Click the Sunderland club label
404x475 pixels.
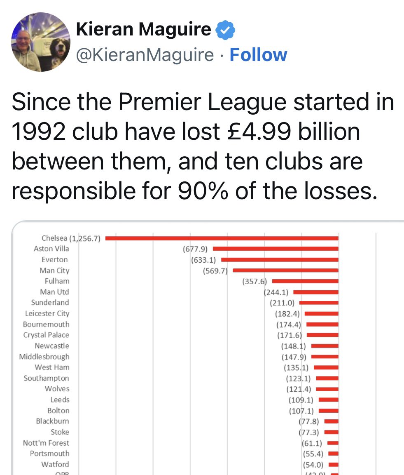(x=50, y=303)
